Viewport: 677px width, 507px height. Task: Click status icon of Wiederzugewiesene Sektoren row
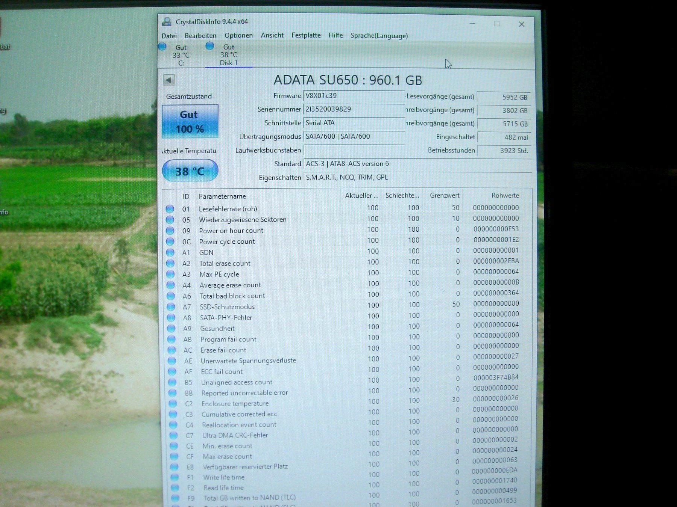pos(170,220)
